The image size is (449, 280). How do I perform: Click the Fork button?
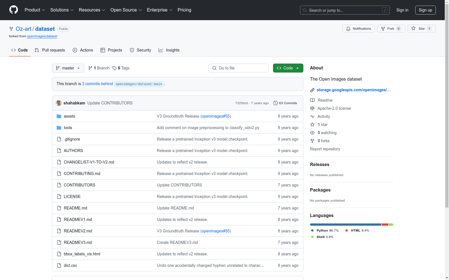391,29
